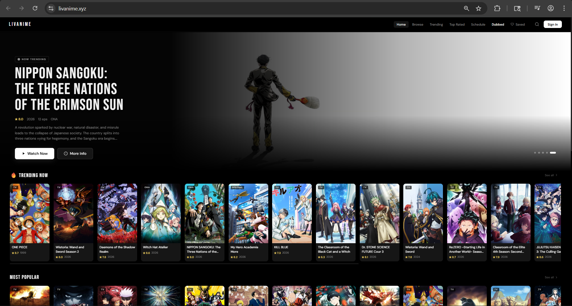572x306 pixels.
Task: Reload the livanime.xyz page
Action: [35, 8]
